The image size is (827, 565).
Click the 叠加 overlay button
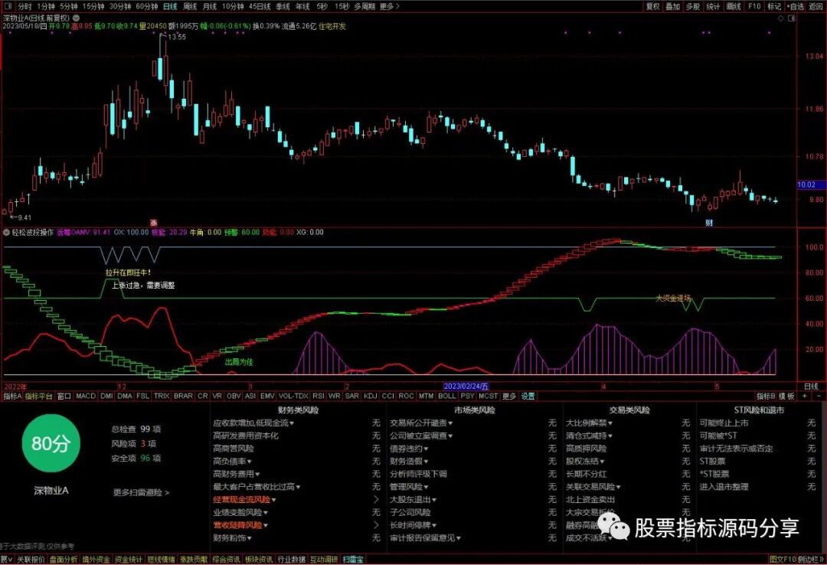(x=672, y=6)
